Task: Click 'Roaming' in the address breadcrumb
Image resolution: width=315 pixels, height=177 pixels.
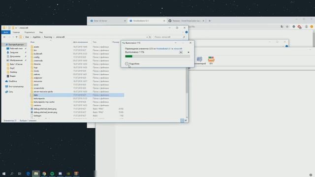Action: pyautogui.click(x=48, y=37)
